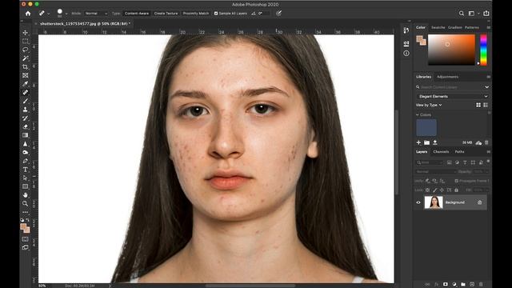Image resolution: width=512 pixels, height=288 pixels.
Task: Open the tool preset picker arrow
Action: click(x=49, y=14)
